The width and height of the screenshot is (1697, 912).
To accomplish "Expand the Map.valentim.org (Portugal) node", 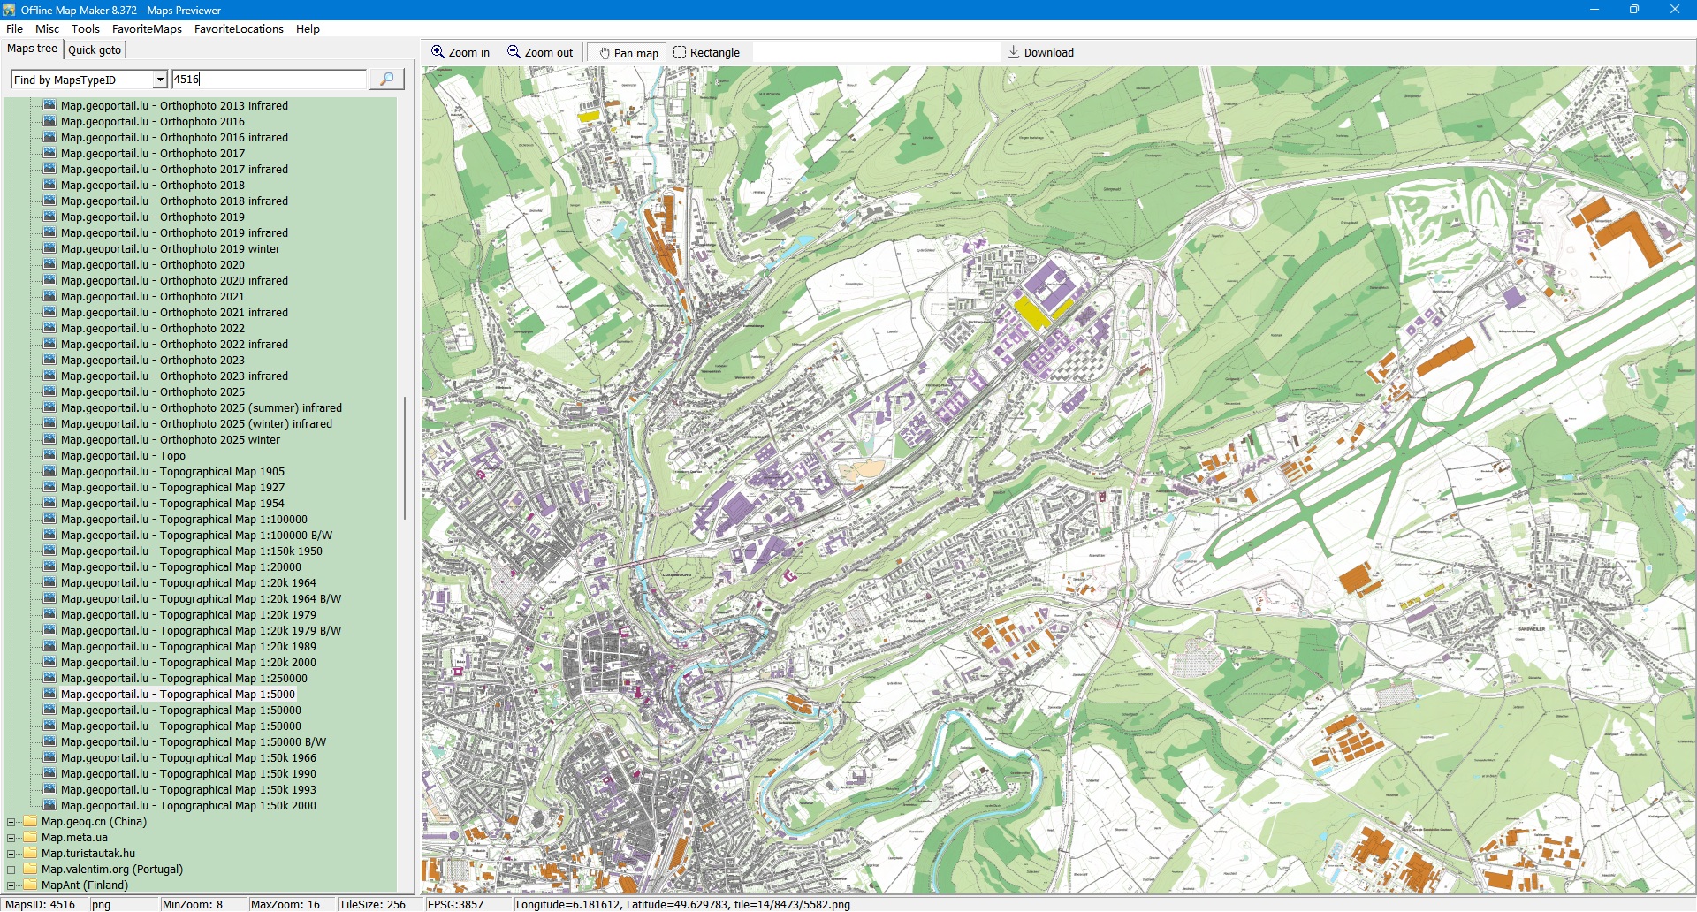I will coord(11,870).
